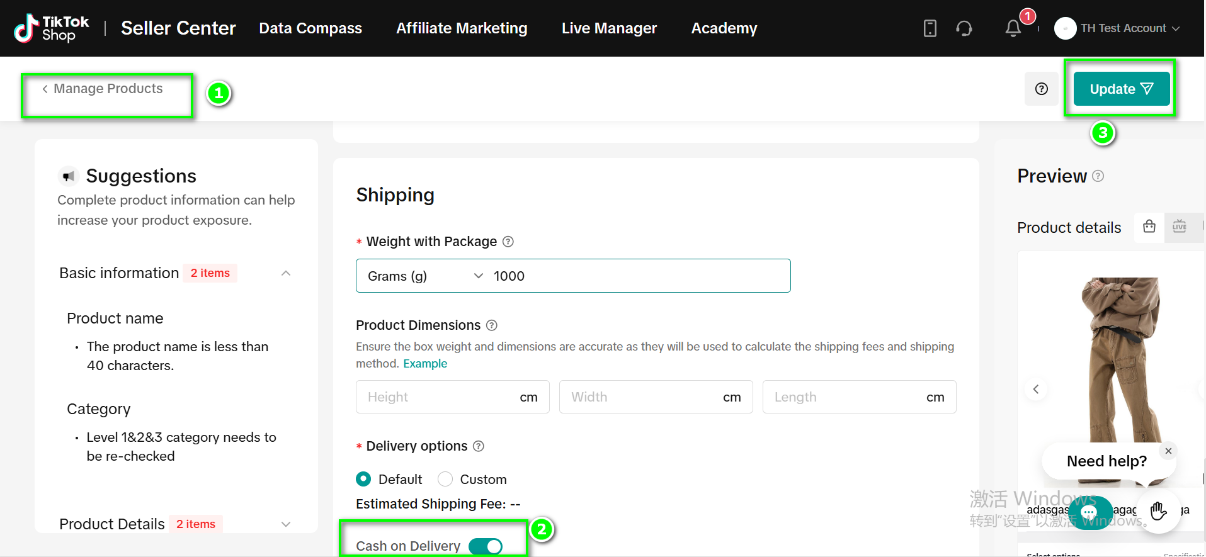This screenshot has height=557, width=1206.
Task: Click the Weight with Package help icon
Action: pyautogui.click(x=508, y=242)
